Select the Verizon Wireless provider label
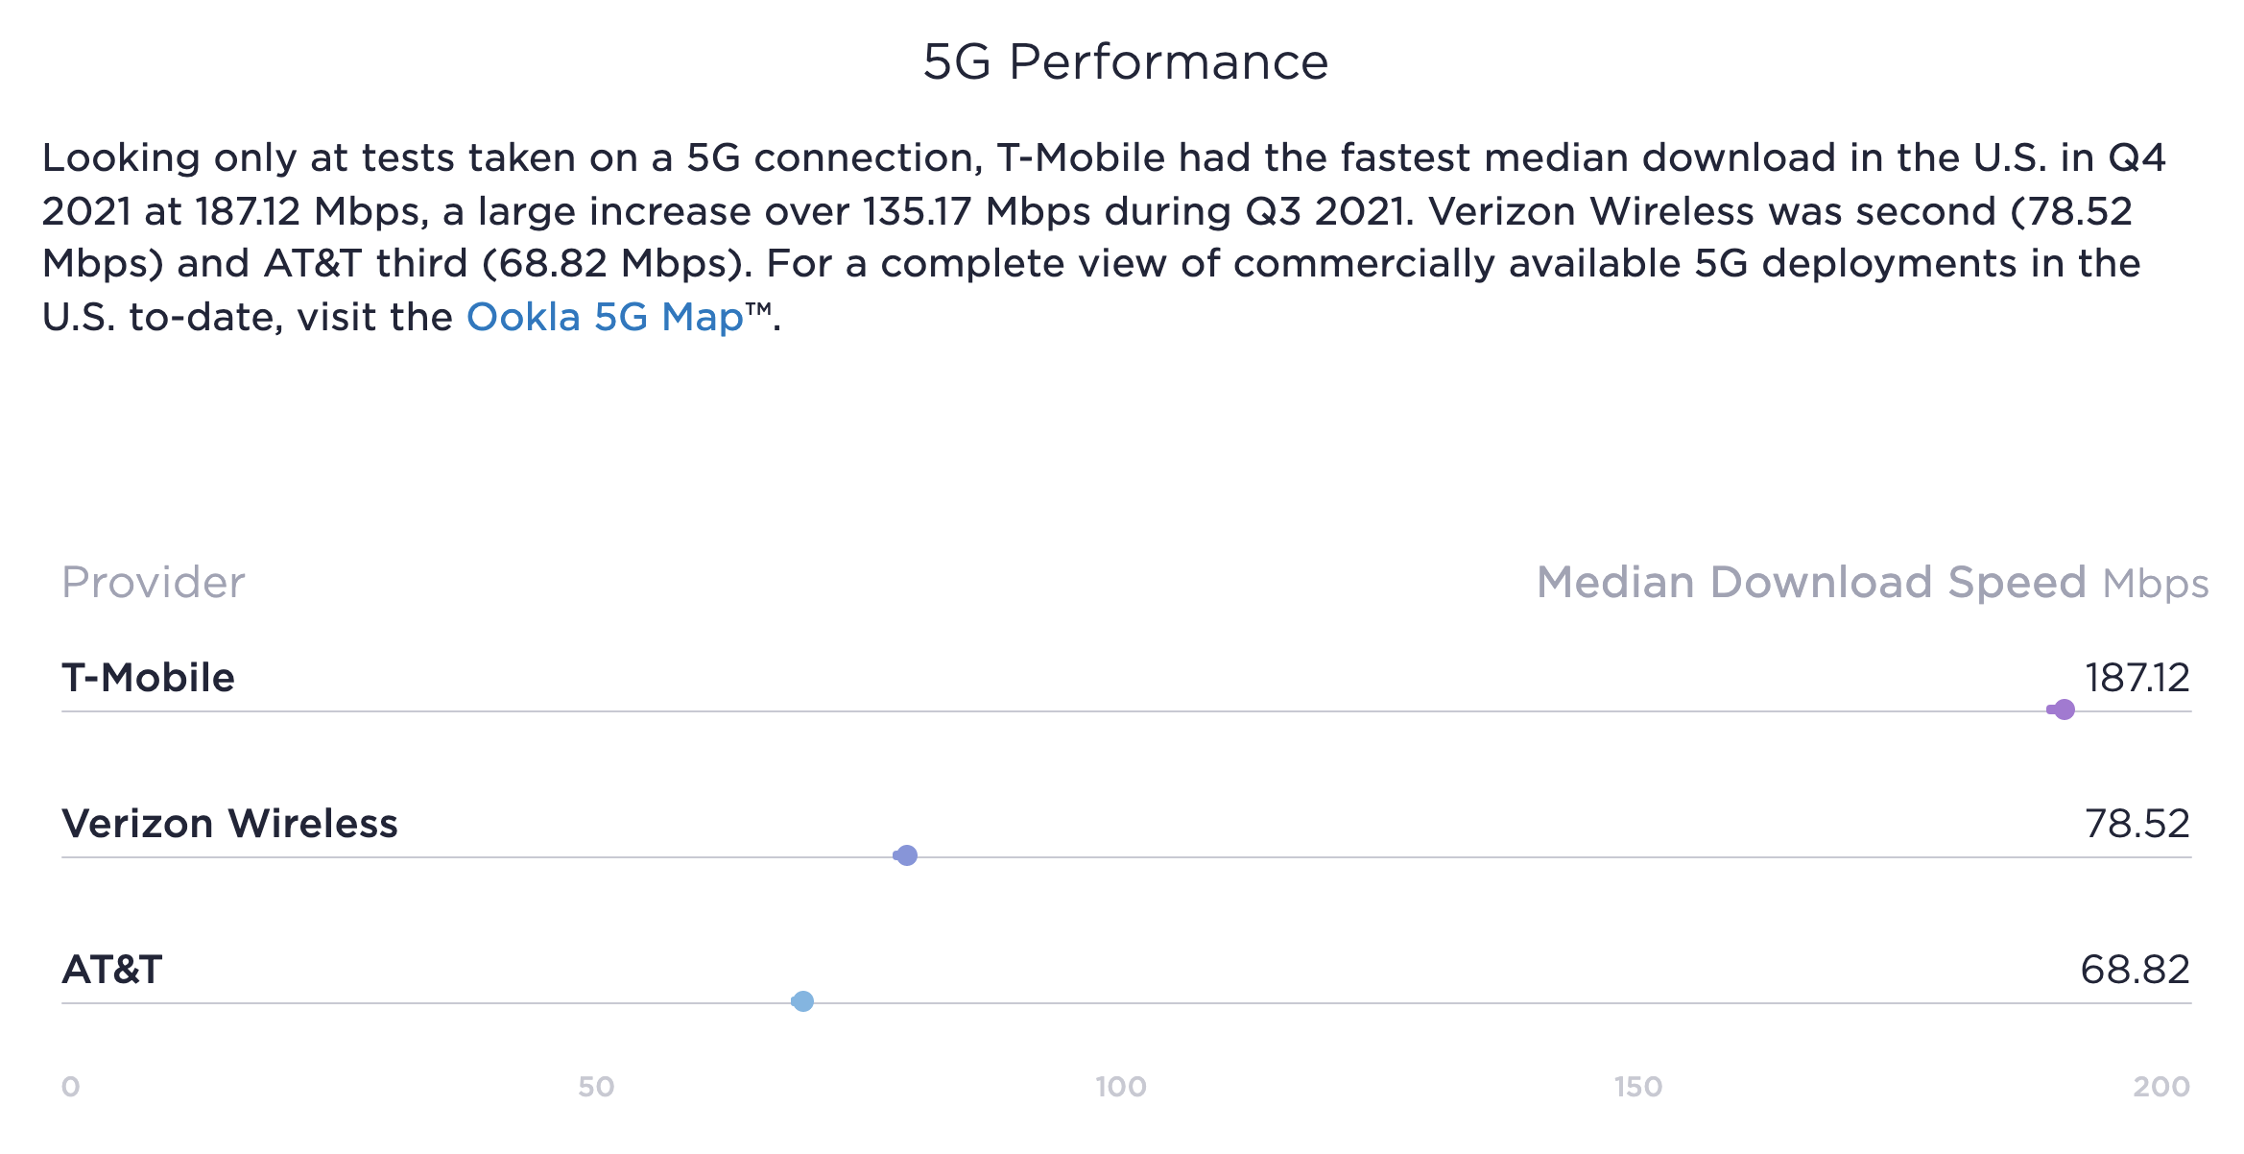Image resolution: width=2244 pixels, height=1154 pixels. [x=229, y=824]
